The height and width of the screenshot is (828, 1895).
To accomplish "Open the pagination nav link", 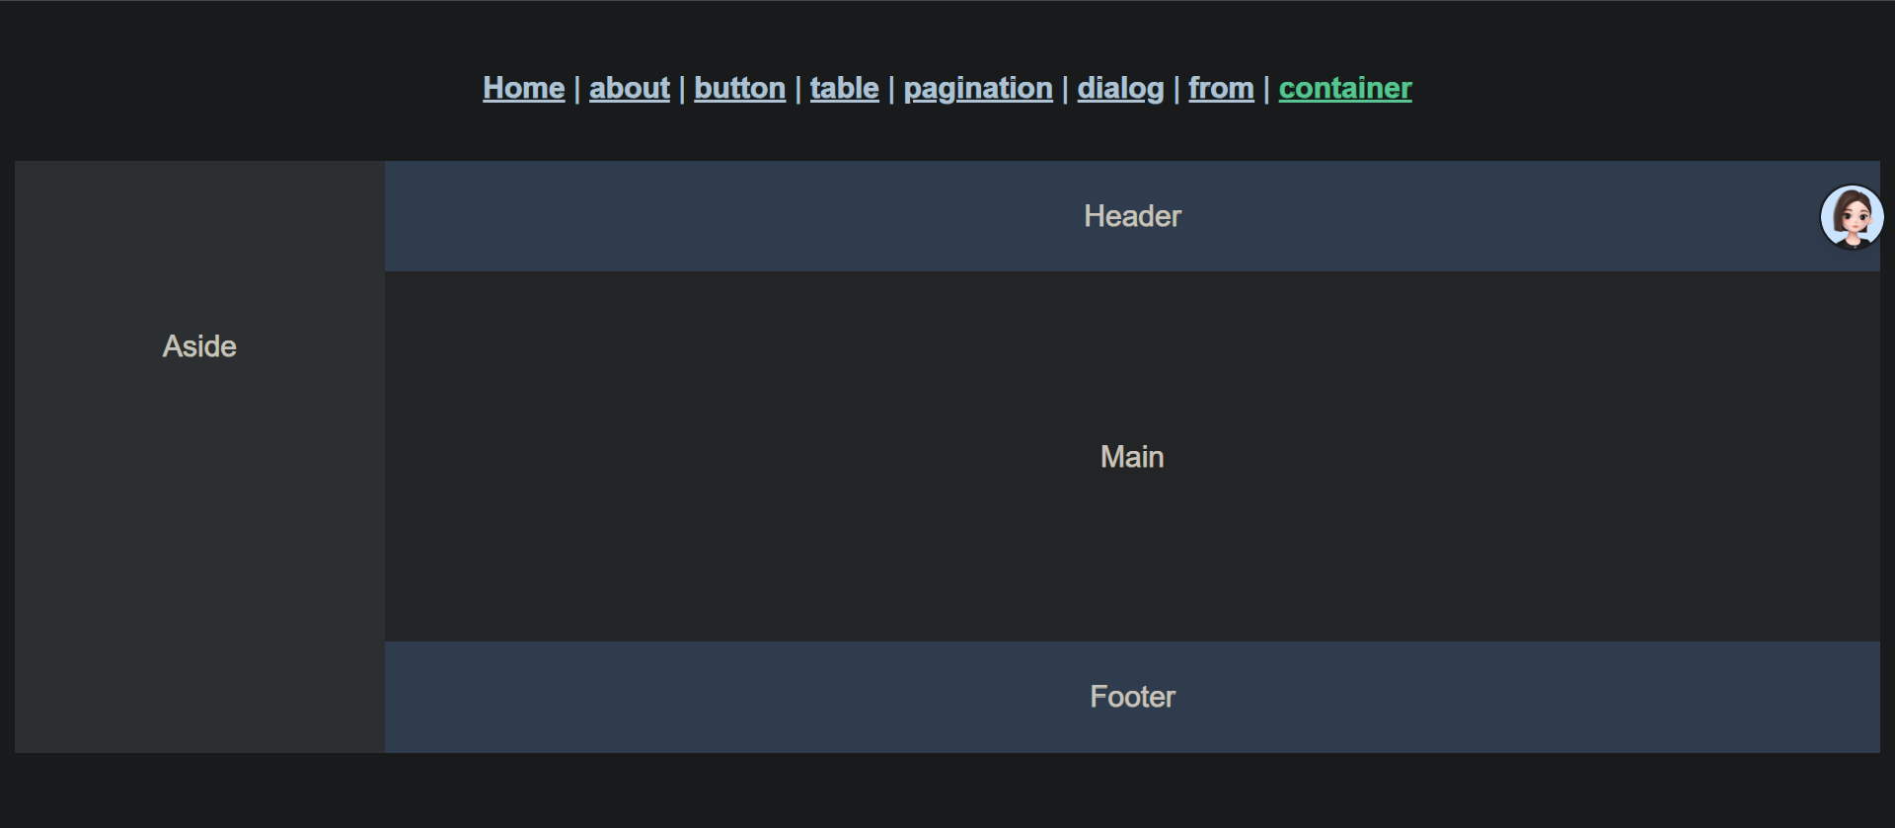I will [x=977, y=89].
